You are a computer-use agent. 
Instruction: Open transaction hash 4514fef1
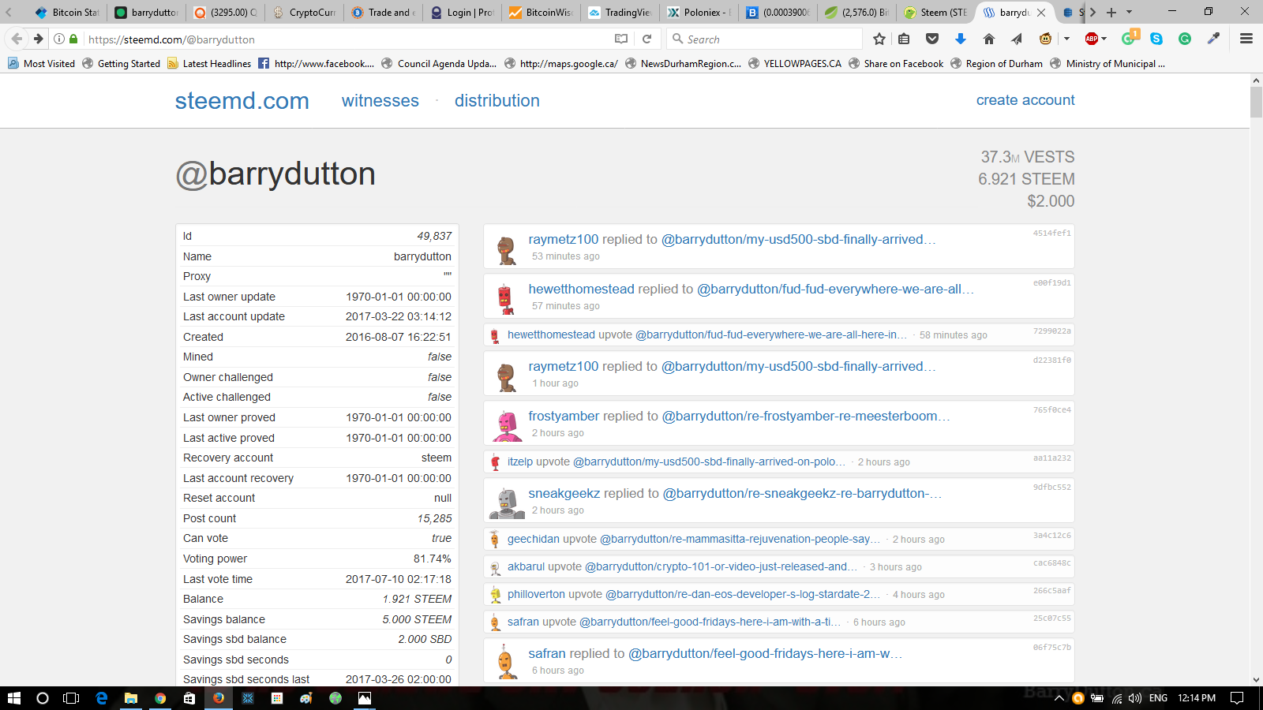pos(1052,234)
